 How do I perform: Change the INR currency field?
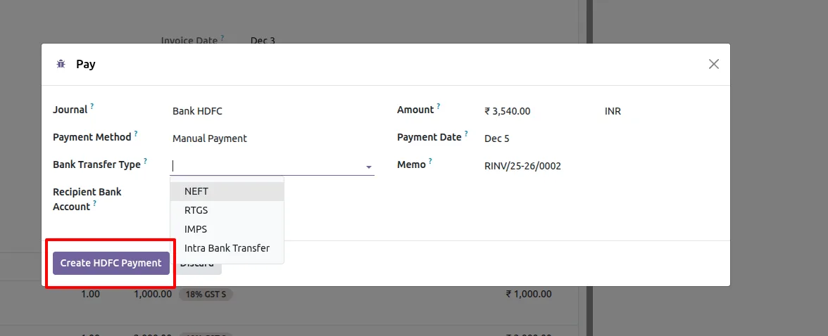coord(613,111)
